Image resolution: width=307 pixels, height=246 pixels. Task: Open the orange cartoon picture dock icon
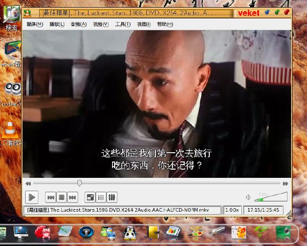point(238,232)
